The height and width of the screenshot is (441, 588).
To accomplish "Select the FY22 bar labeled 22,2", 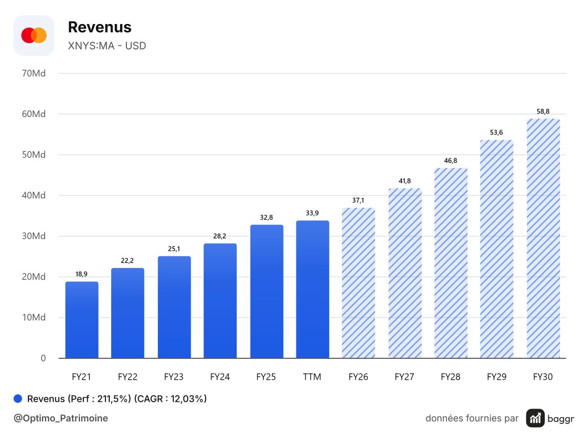I will click(x=128, y=313).
